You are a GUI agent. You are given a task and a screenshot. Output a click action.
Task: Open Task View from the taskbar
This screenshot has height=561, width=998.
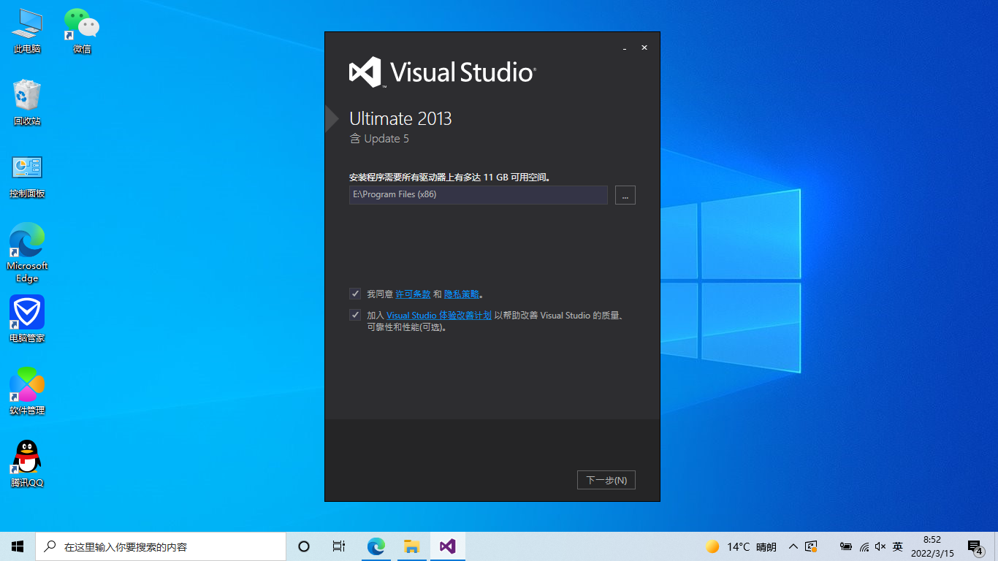(339, 546)
